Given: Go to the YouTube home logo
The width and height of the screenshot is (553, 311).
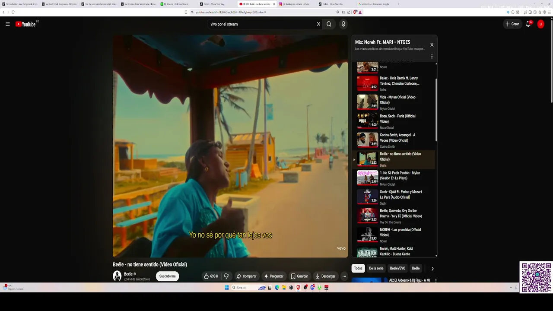Looking at the screenshot, I should point(27,24).
